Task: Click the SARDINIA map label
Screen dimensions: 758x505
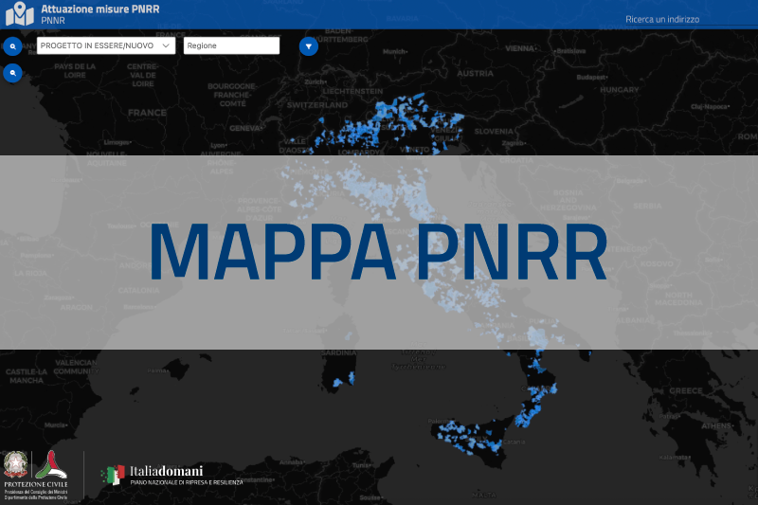Action: tap(339, 352)
